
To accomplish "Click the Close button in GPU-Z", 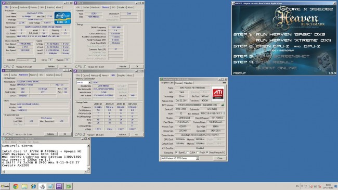I will click(x=219, y=158).
